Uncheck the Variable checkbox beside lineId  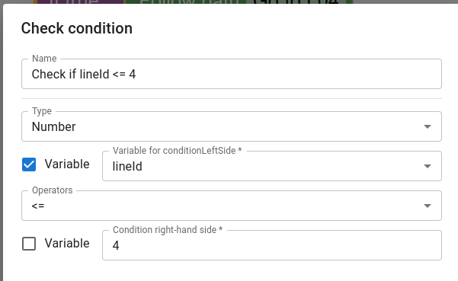tap(29, 164)
